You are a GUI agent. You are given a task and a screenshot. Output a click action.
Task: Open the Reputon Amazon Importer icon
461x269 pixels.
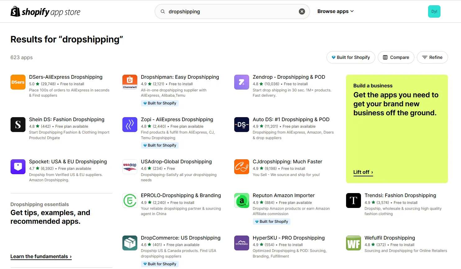[242, 201]
